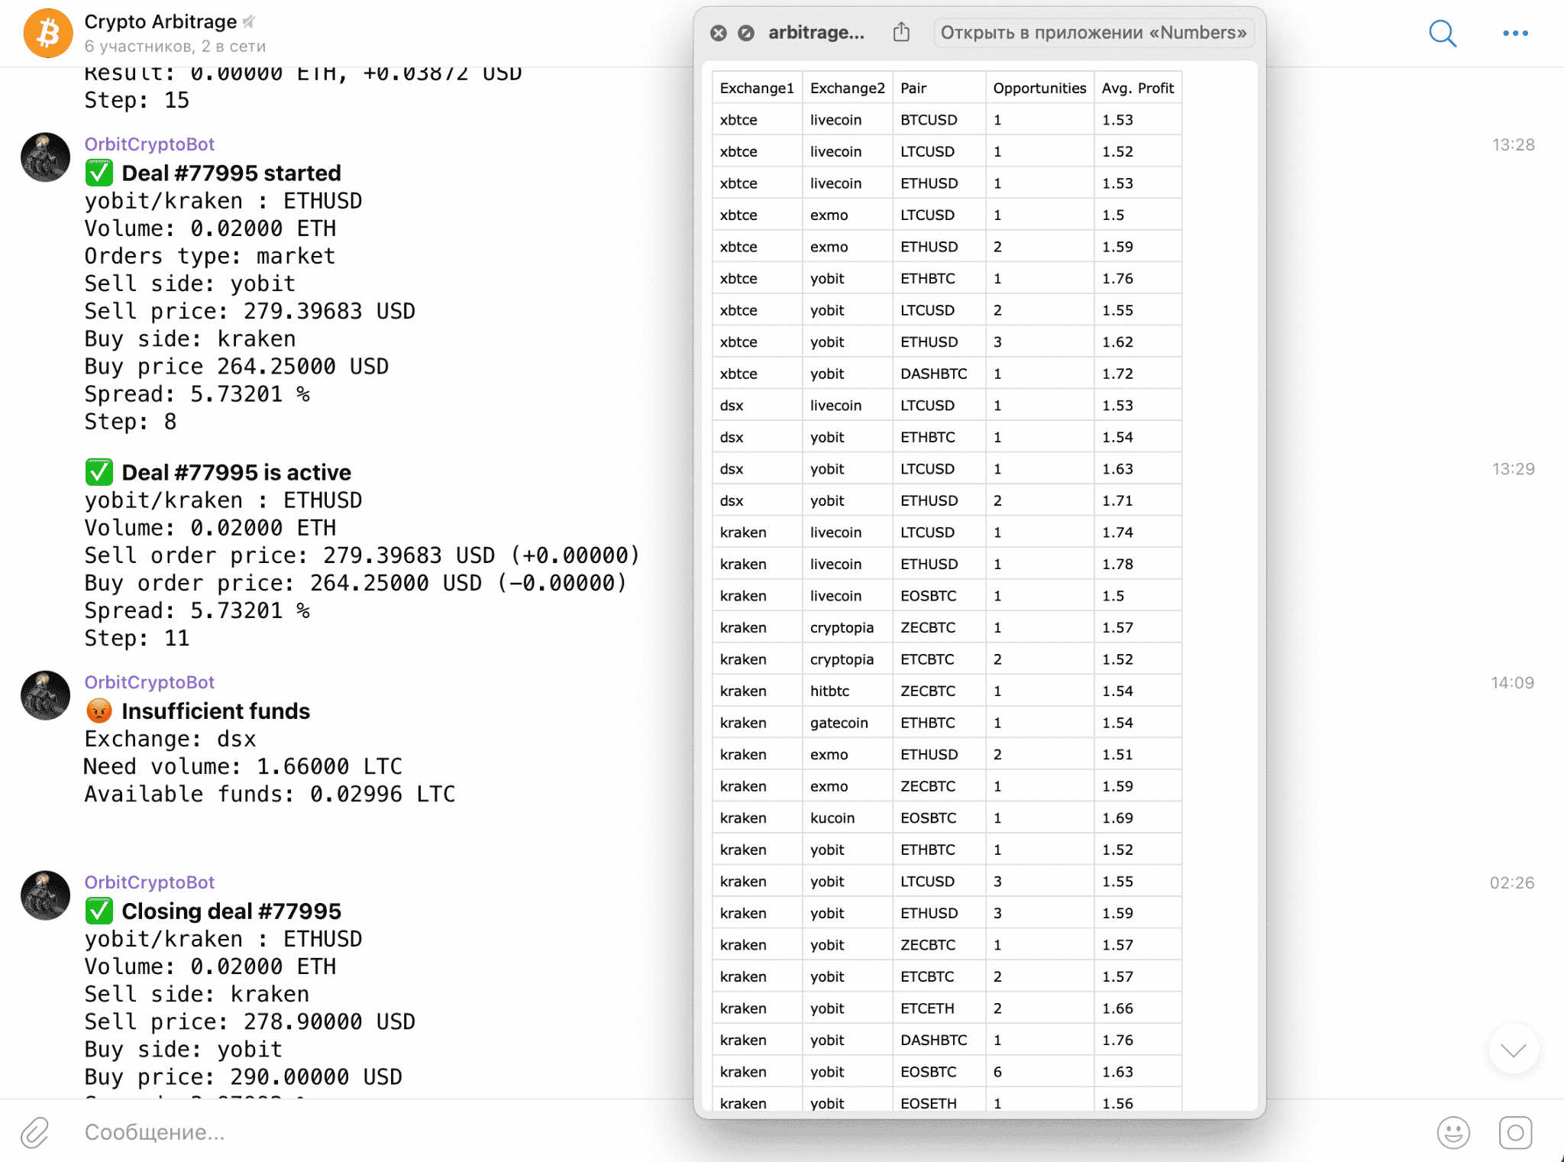Viewport: 1564px width, 1162px height.
Task: Open OrbitCryptoBot sender name above Insufficient funds
Action: point(150,682)
